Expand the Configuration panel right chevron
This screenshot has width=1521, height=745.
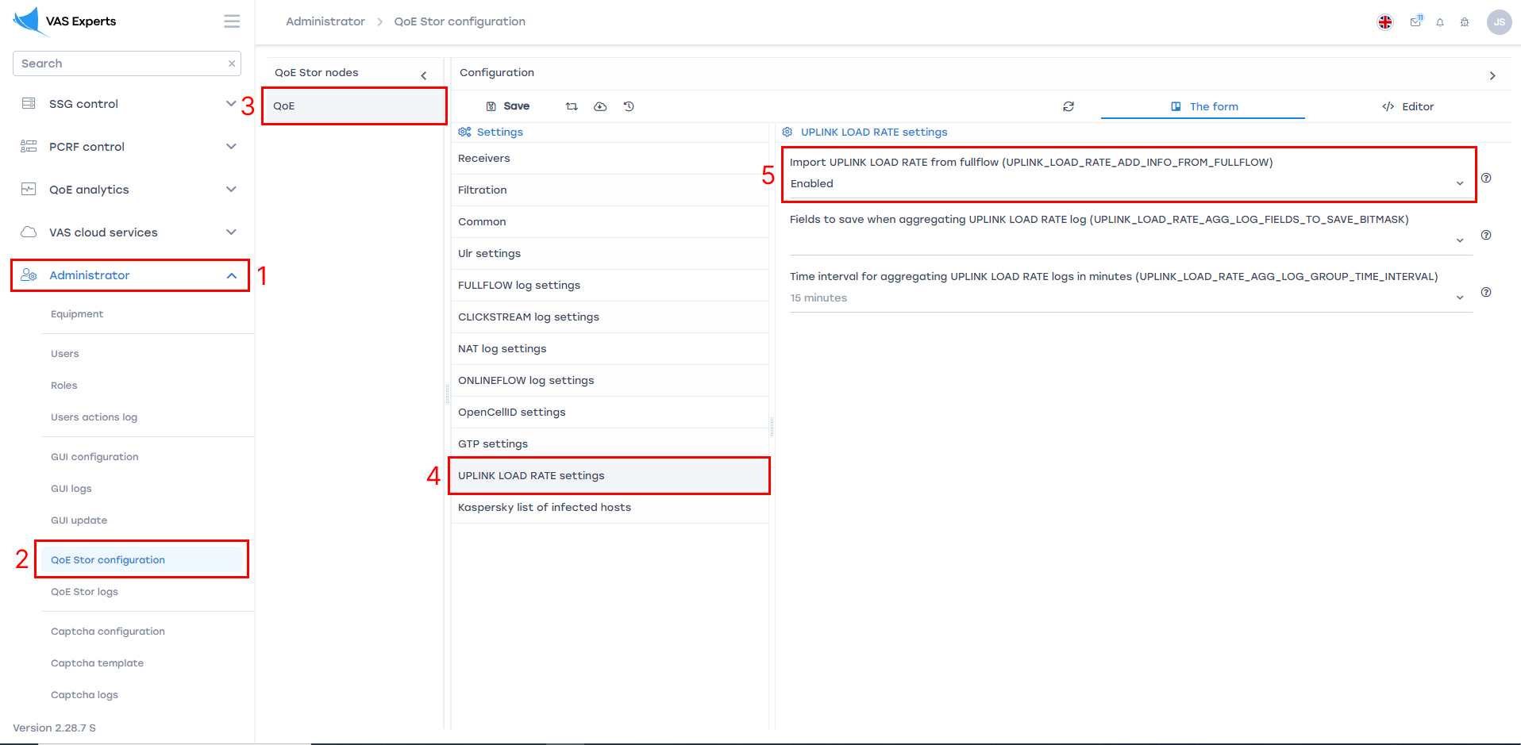tap(1492, 75)
